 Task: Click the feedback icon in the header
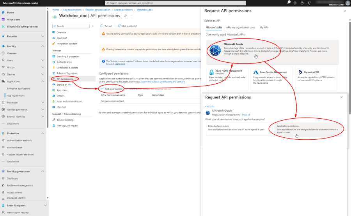(309, 3)
